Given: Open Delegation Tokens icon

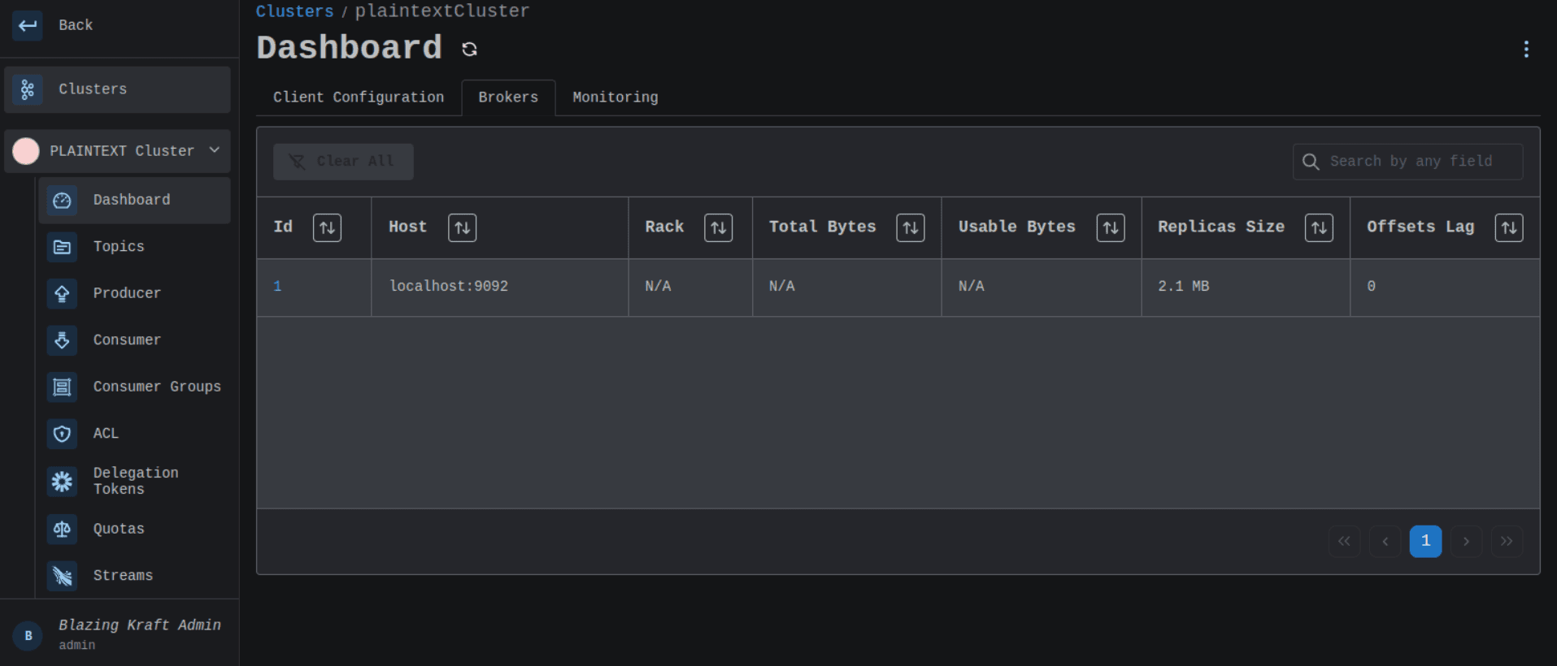Looking at the screenshot, I should 62,482.
